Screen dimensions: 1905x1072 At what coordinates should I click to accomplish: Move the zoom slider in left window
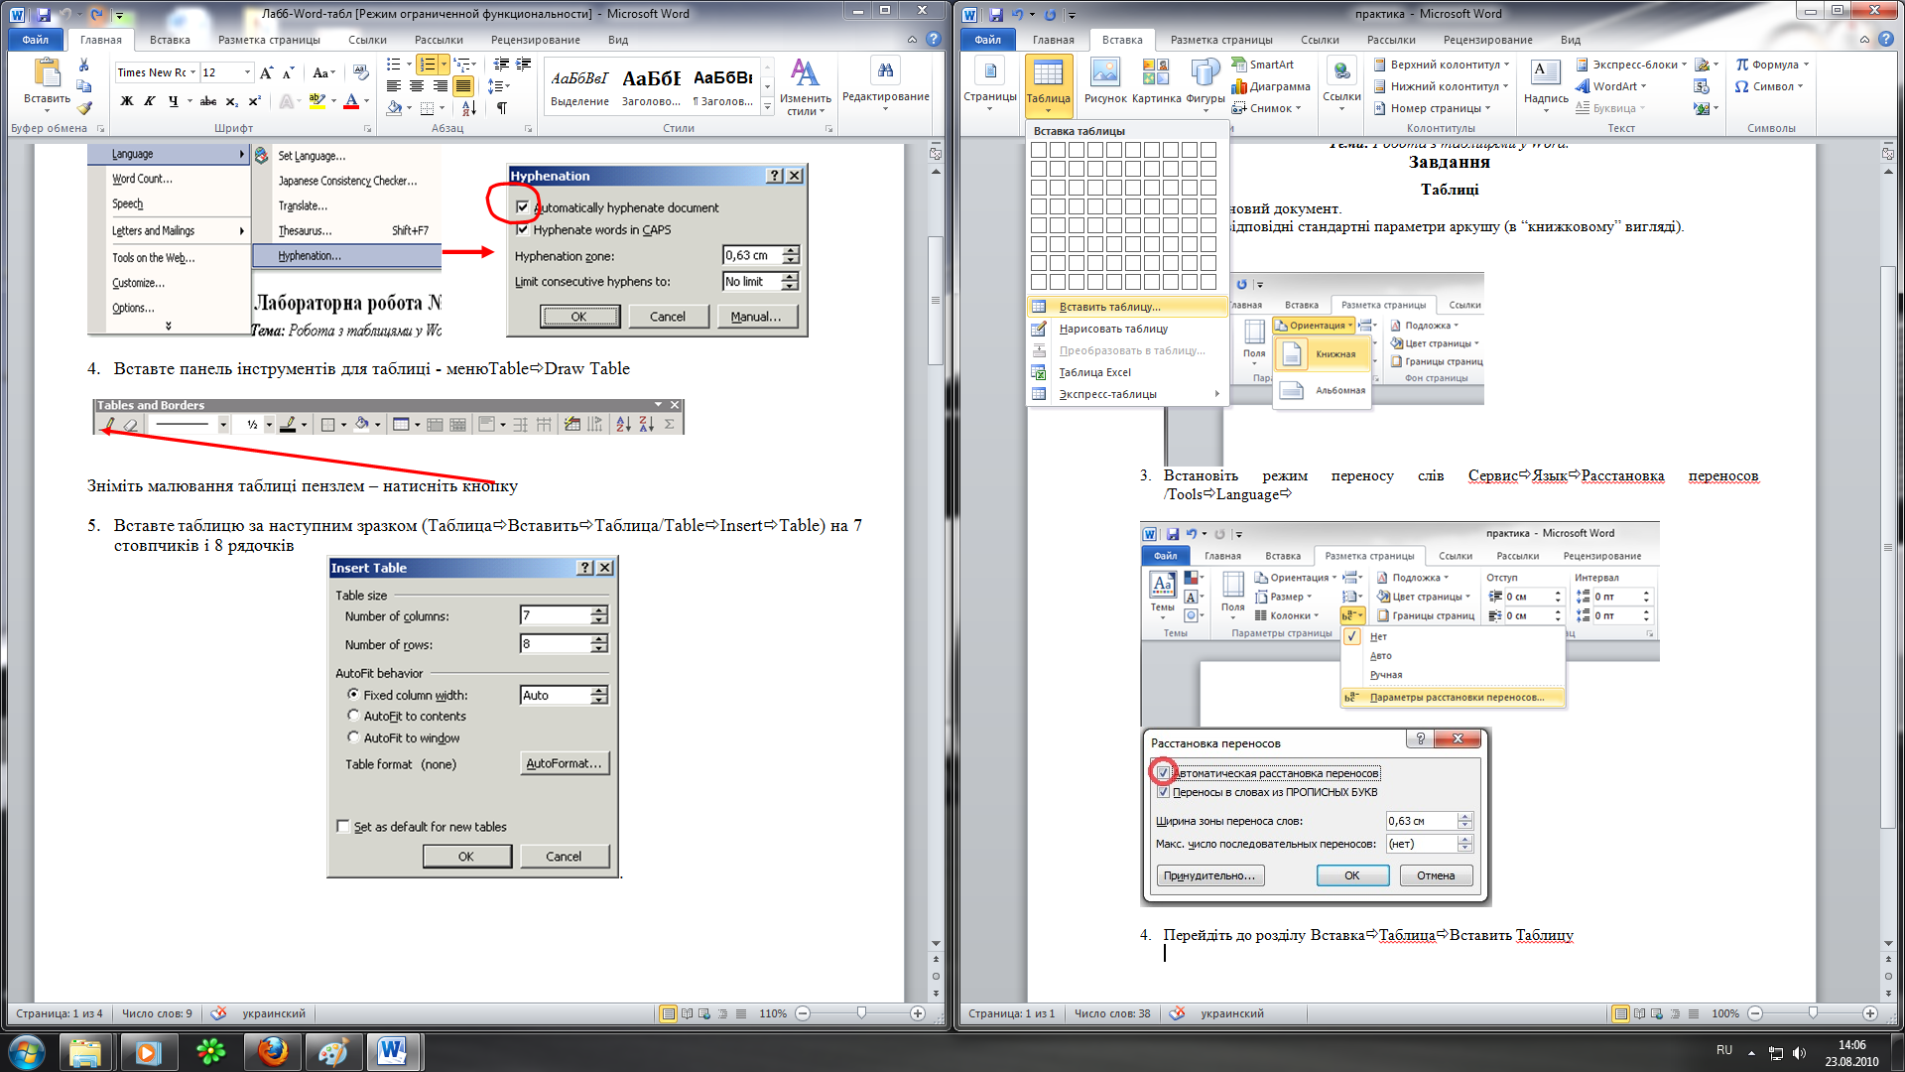[861, 1013]
